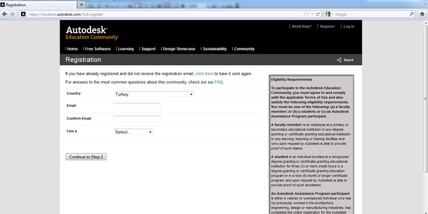Focus the Email input field
Viewport: 428px width, 214px height.
pos(137,106)
